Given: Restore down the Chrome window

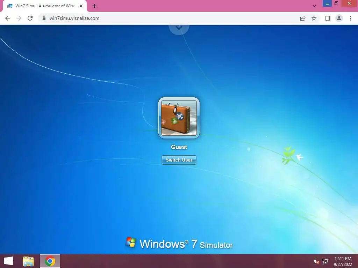Looking at the screenshot, I should 336,3.
